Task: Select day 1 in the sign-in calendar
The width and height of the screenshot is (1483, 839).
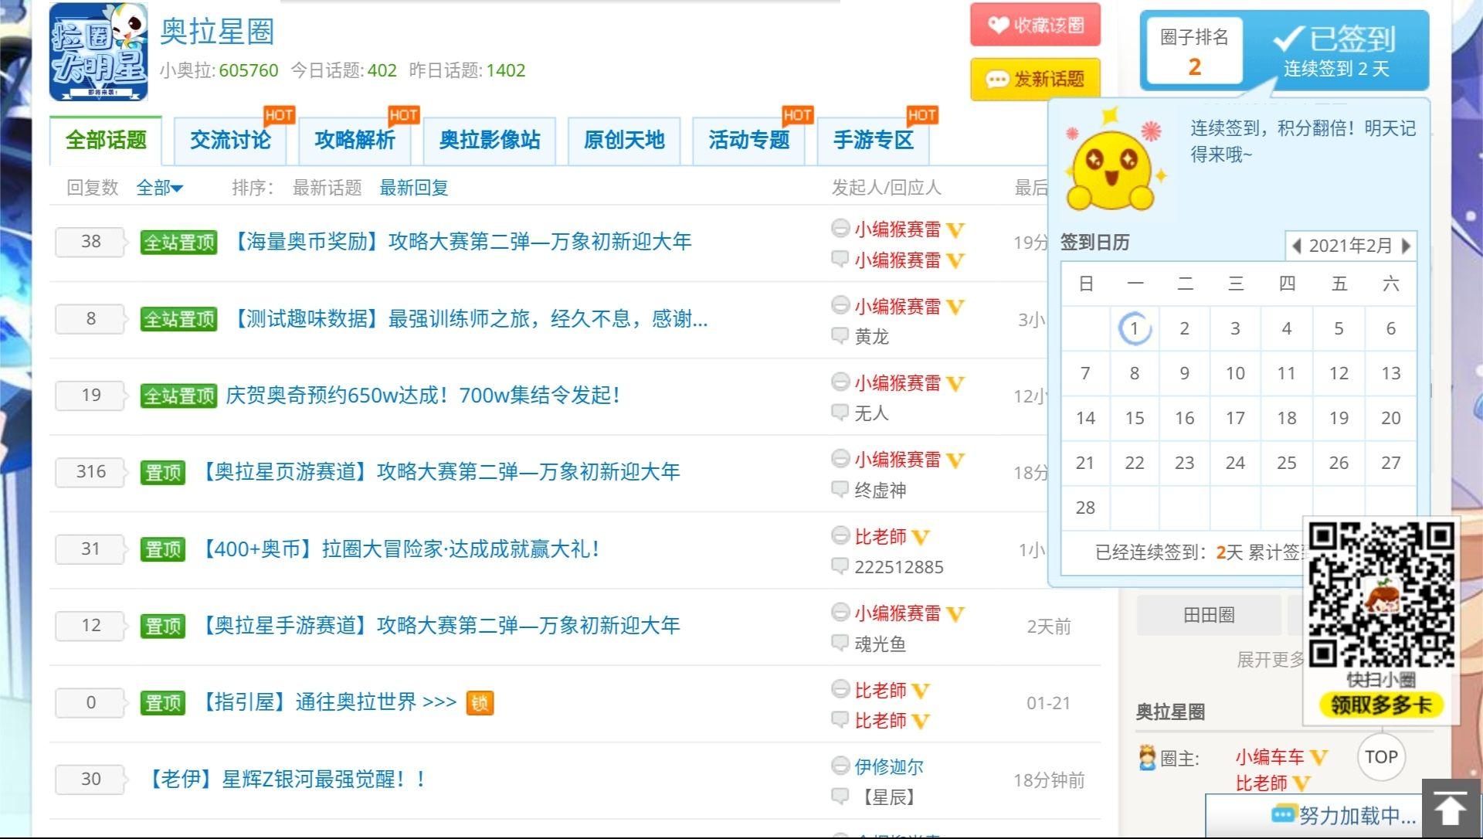Action: 1134,328
